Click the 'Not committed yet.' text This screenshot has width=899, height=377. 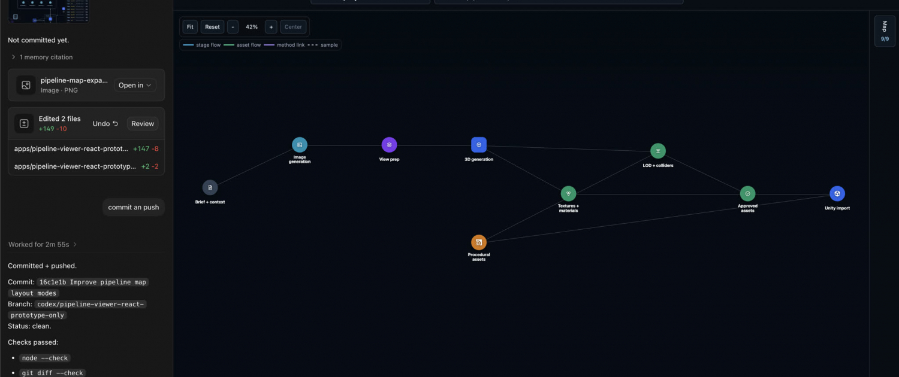tap(38, 40)
